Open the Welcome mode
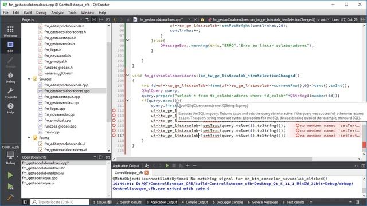This screenshot has height=206, width=367. 10,31
